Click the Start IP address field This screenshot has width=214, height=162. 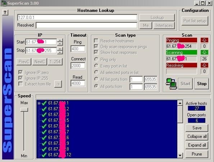41,42
